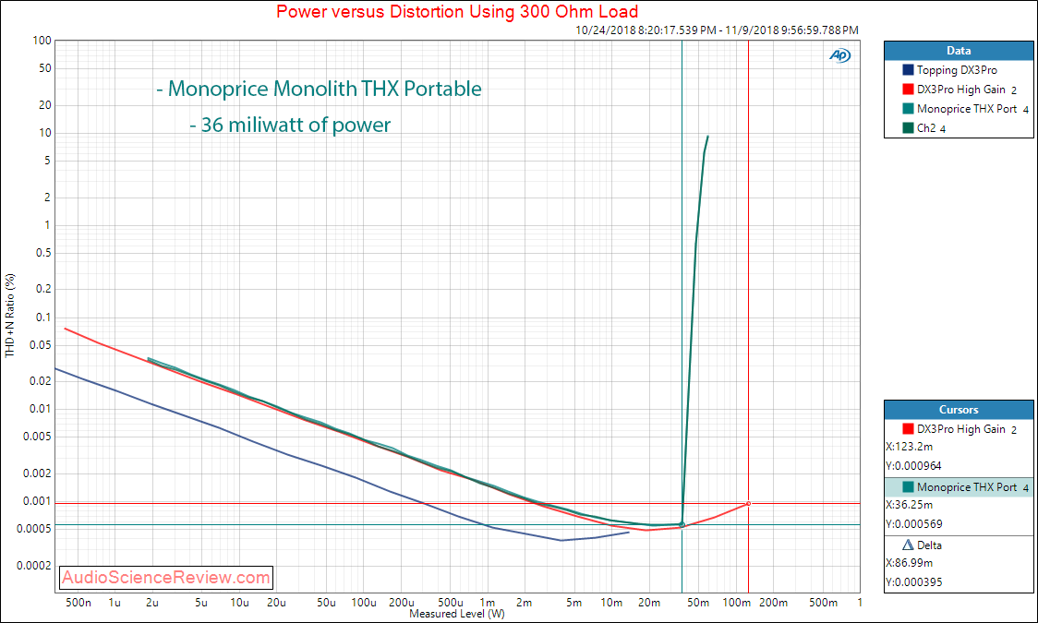Click the Data legend panel header
This screenshot has height=623, width=1038.
point(959,51)
